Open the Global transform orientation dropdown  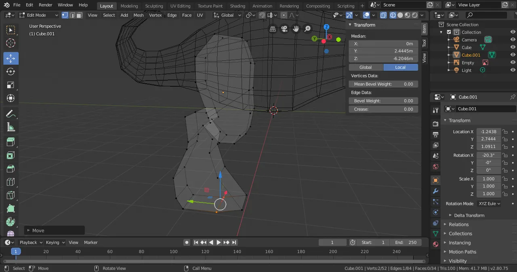click(x=227, y=15)
